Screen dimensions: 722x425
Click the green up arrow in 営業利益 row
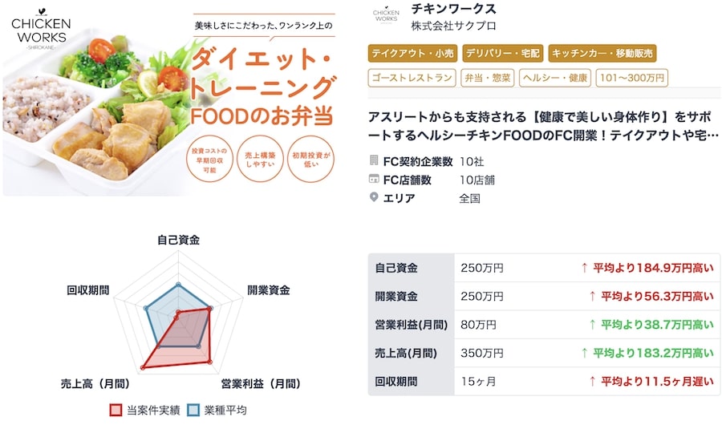592,325
